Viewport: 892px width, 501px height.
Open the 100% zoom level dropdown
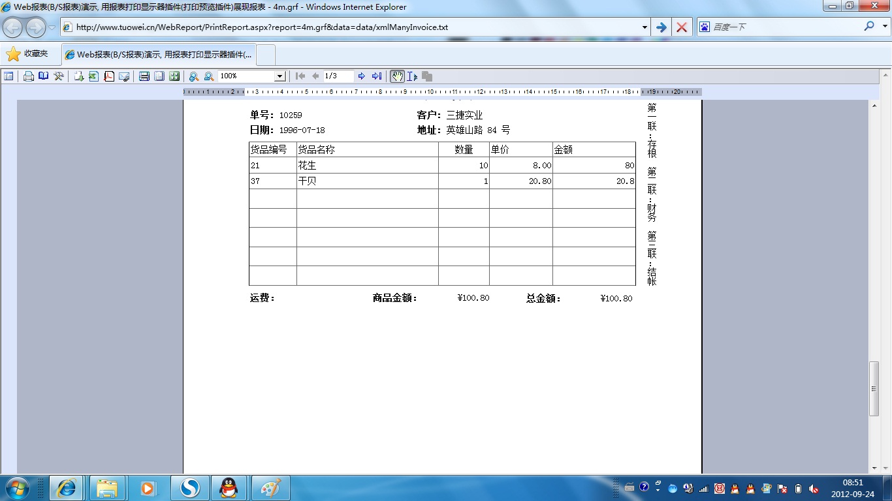tap(279, 76)
